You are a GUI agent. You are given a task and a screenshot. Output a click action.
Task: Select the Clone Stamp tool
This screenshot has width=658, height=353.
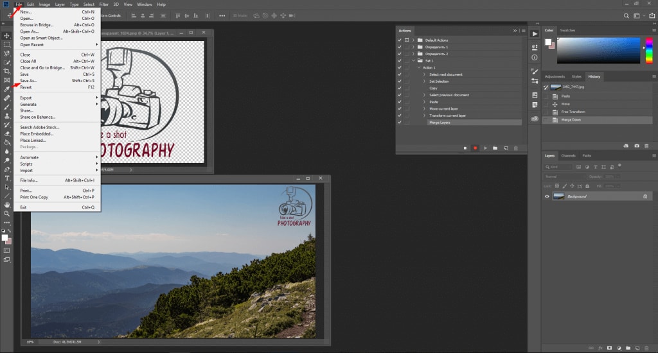tap(6, 116)
